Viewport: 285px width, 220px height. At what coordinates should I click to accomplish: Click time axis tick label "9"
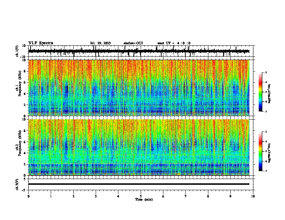(230, 196)
